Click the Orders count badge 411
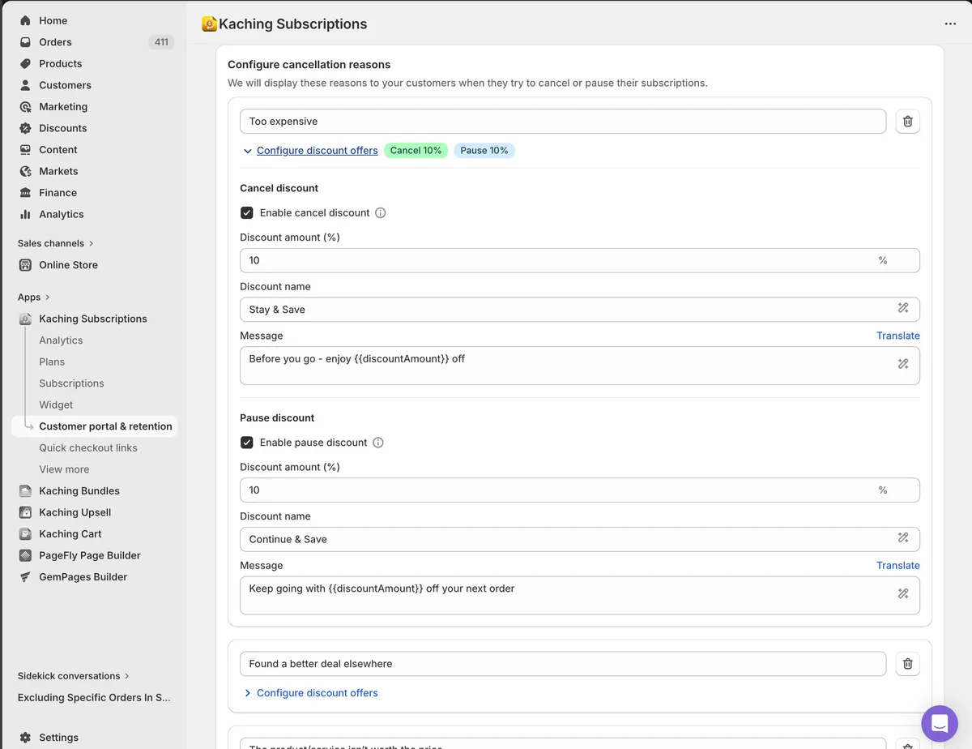This screenshot has width=972, height=749. tap(161, 42)
